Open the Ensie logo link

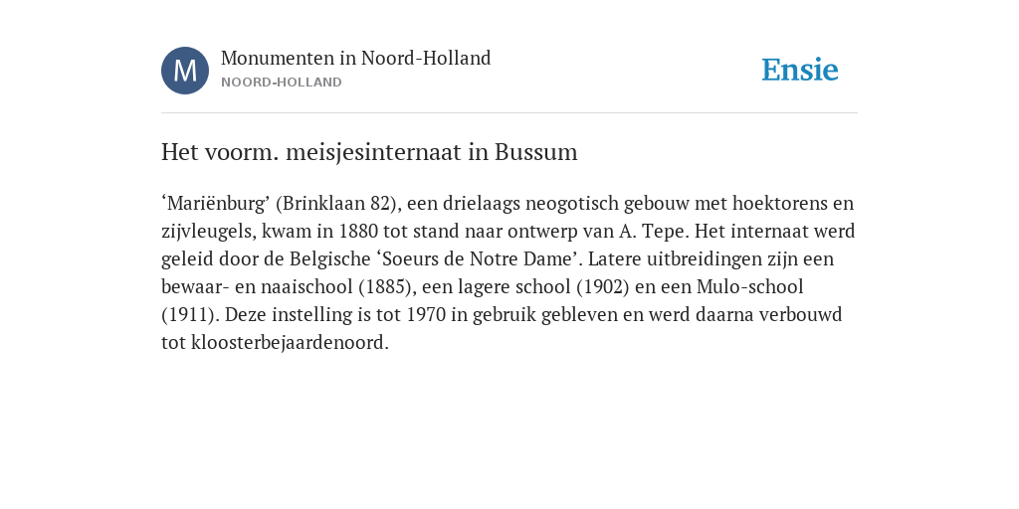click(x=800, y=71)
